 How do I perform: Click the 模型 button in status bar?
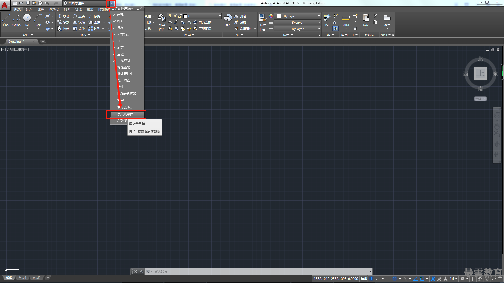tap(364, 279)
